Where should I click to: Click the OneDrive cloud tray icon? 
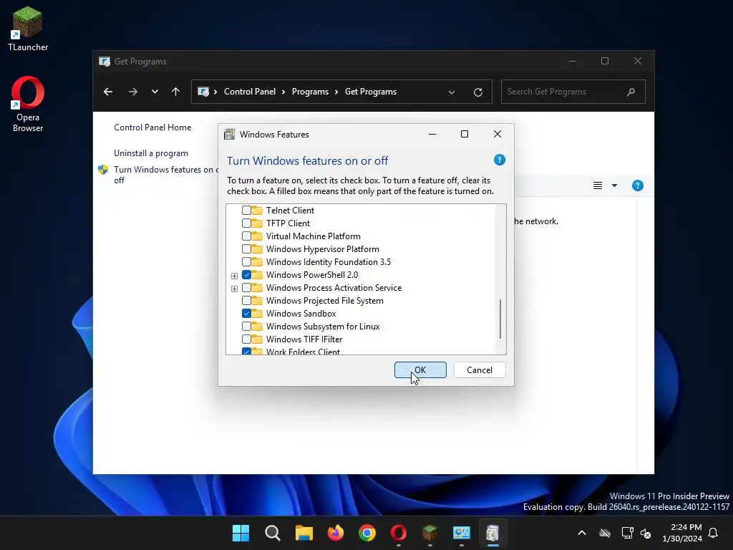coord(605,533)
